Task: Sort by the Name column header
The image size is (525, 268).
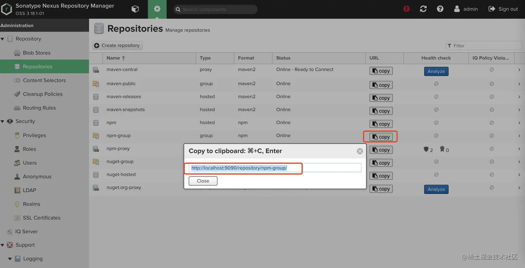Action: point(149,58)
